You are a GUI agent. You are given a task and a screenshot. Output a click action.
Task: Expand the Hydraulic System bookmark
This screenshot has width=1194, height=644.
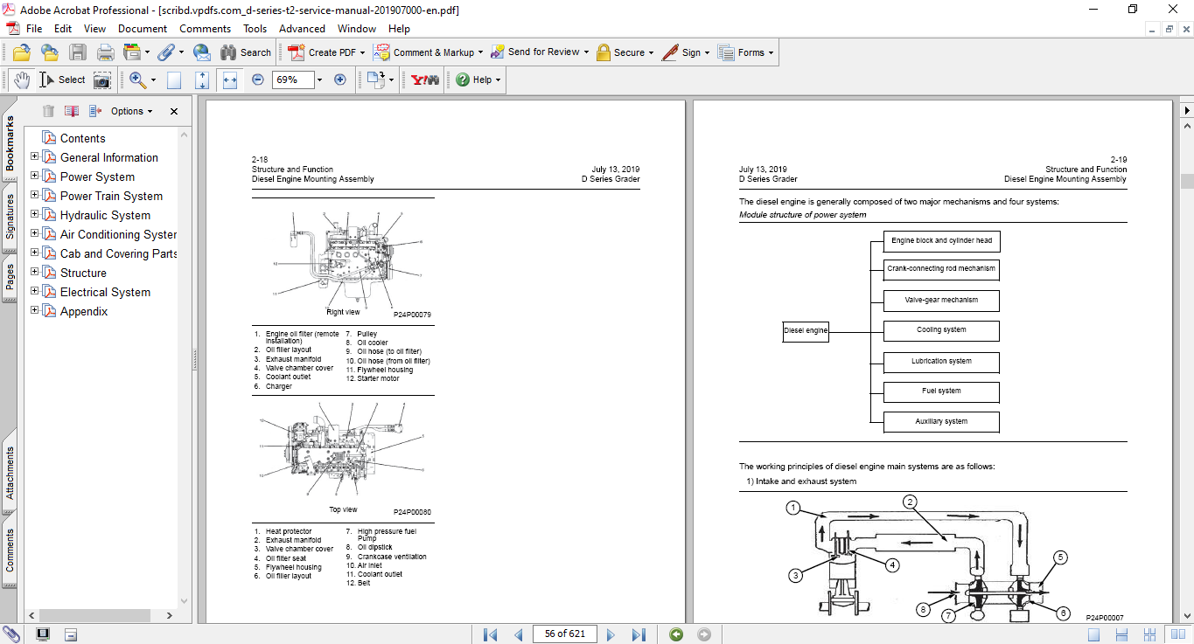click(x=35, y=215)
